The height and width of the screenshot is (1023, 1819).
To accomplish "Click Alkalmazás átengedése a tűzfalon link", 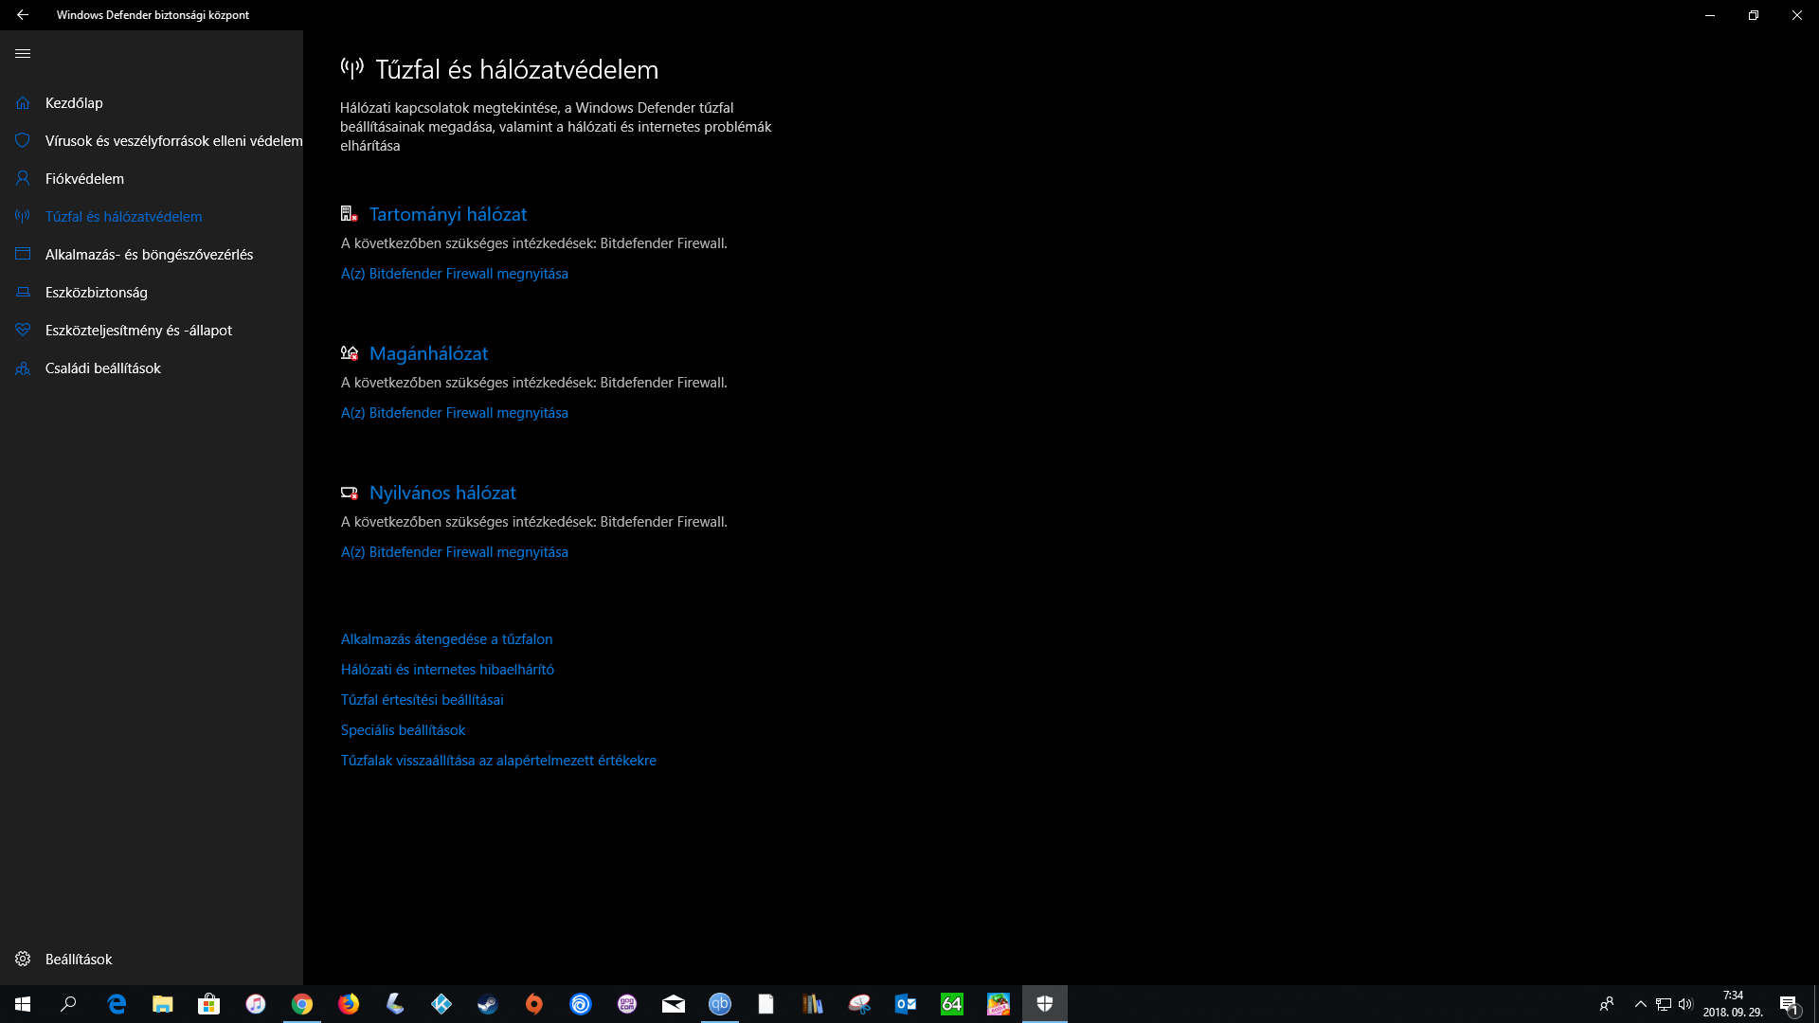I will [x=446, y=639].
